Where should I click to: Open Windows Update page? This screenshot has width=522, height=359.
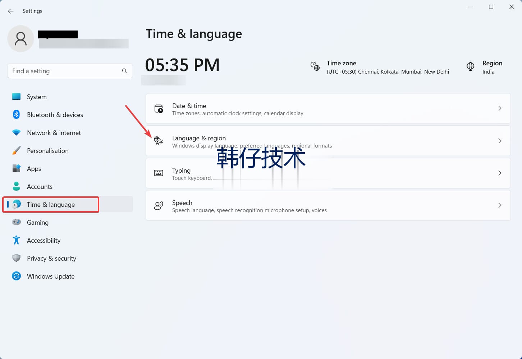tap(70, 276)
